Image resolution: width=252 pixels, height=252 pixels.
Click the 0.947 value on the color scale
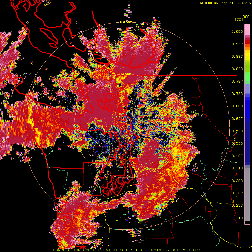pos(237,44)
